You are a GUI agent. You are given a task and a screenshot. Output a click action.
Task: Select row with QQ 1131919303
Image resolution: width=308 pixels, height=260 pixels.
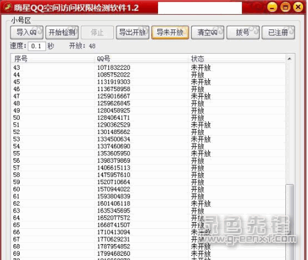(148, 82)
